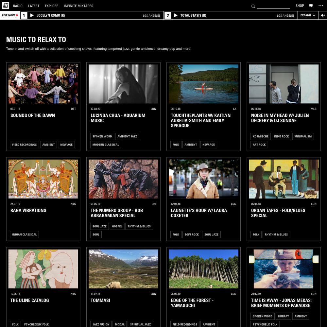327x327 pixels.
Task: Select Spoken Word tag on Lucinda Chua
Action: click(x=102, y=136)
